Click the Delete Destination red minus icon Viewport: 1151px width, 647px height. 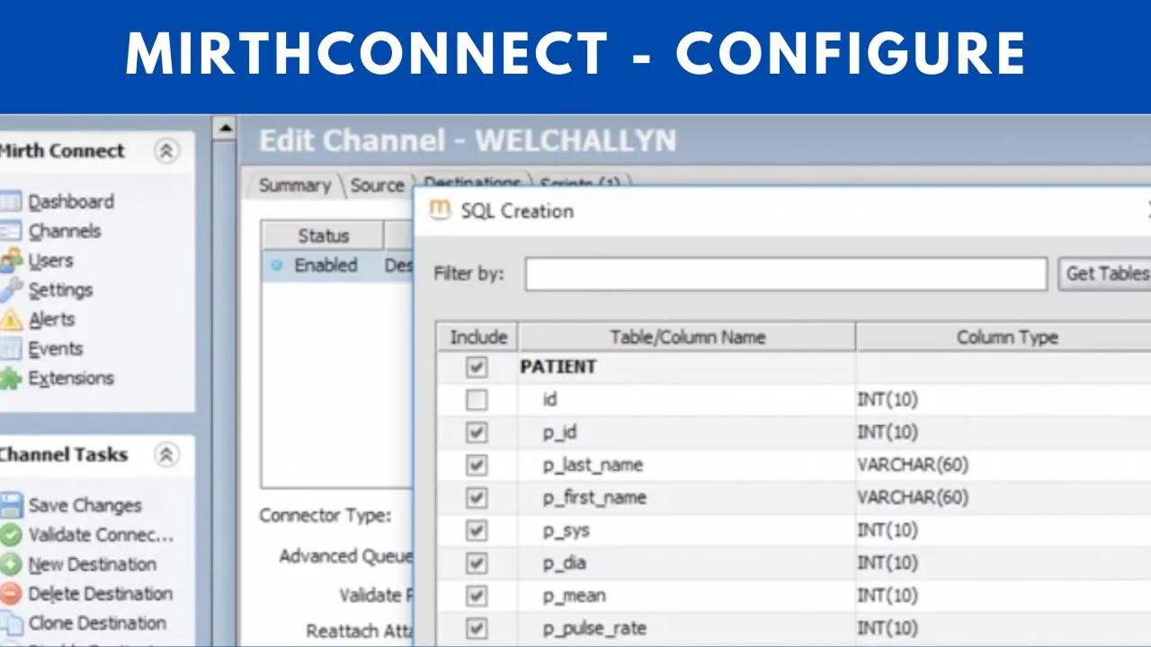point(10,594)
